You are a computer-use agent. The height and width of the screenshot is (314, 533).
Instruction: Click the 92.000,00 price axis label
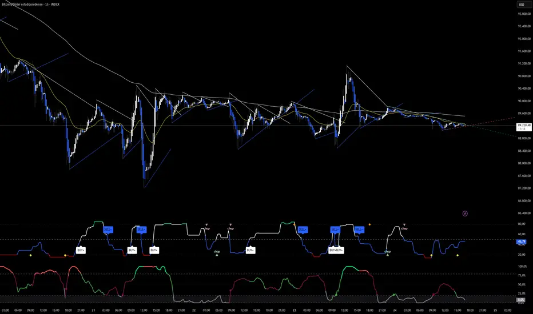tap(524, 39)
